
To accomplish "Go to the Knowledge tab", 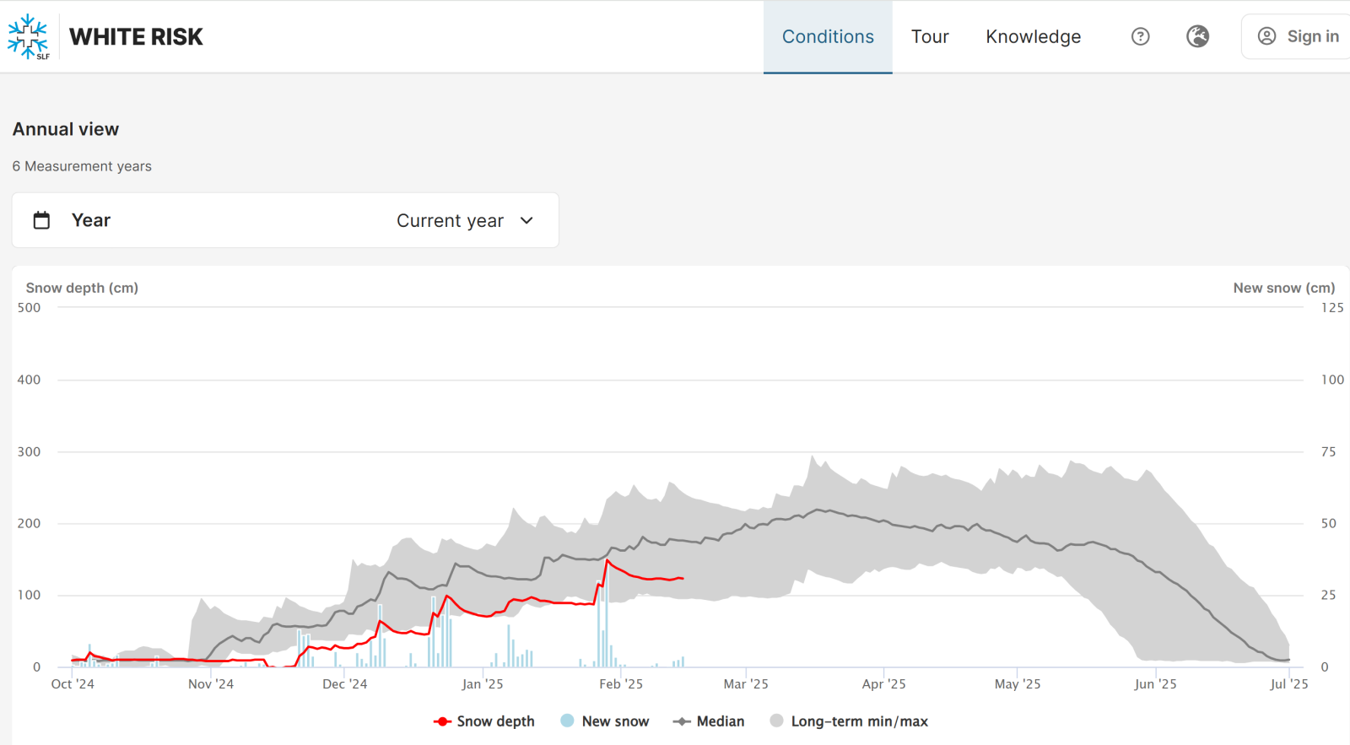I will click(x=1033, y=36).
